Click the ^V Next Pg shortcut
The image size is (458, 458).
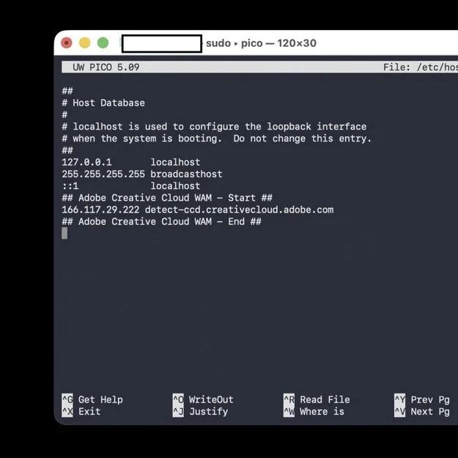click(x=422, y=412)
